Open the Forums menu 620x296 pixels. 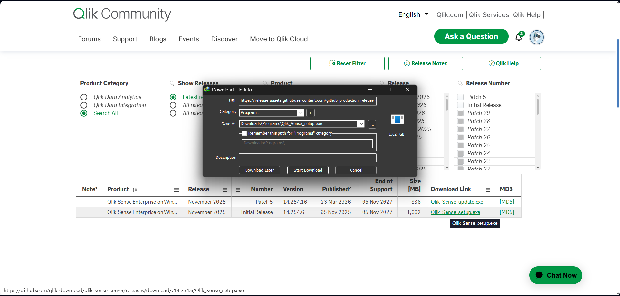click(89, 39)
